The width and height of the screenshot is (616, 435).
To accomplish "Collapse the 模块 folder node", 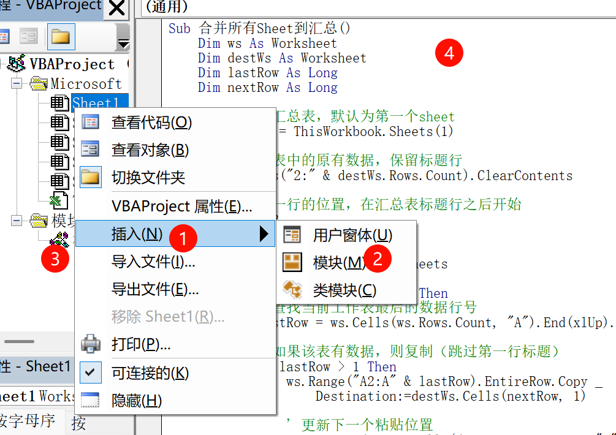I will pyautogui.click(x=17, y=221).
